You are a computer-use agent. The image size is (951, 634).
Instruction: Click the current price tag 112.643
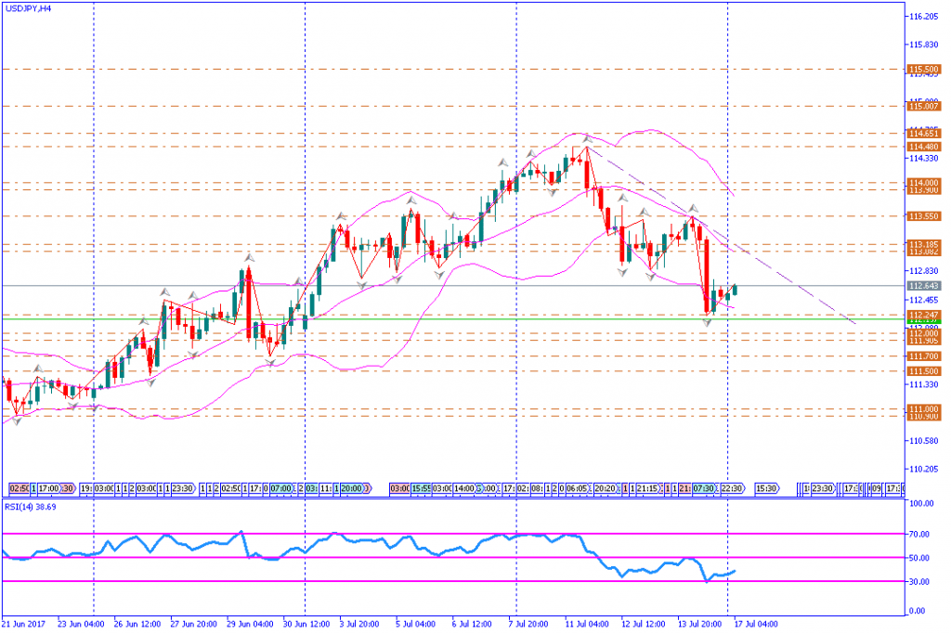924,286
